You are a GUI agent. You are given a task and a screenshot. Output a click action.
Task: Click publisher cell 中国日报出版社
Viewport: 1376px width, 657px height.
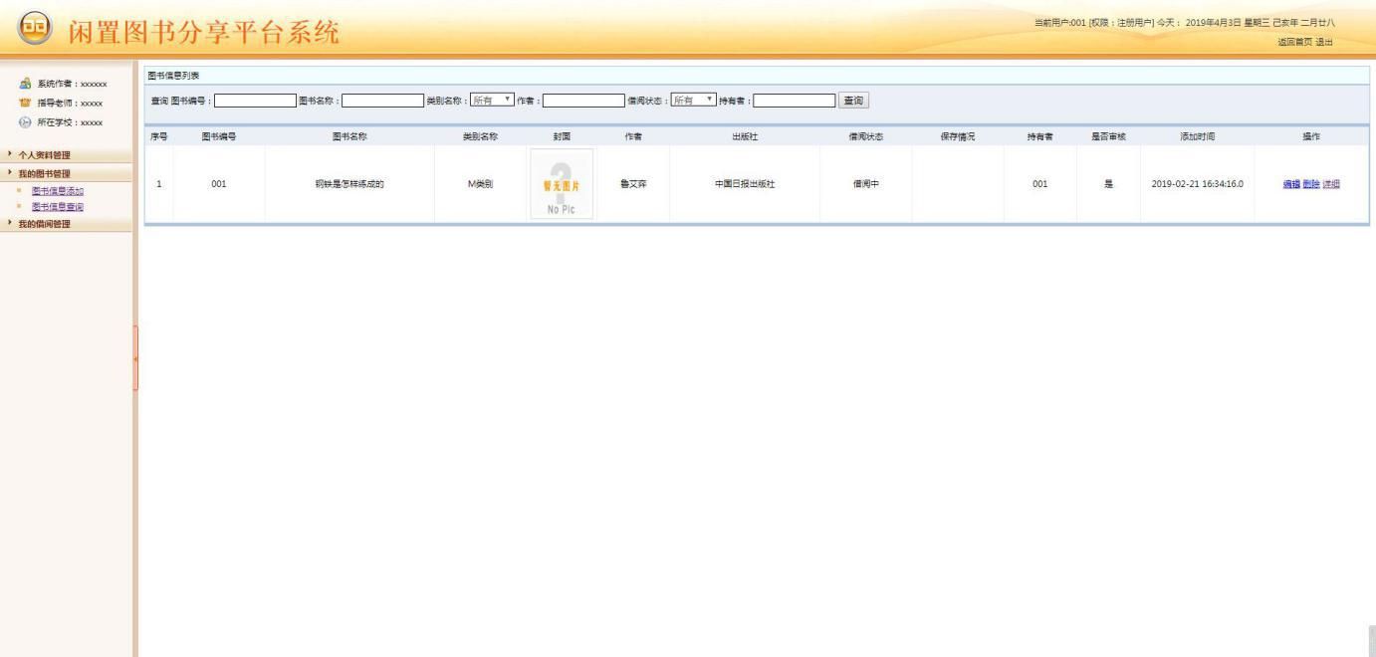pos(745,184)
